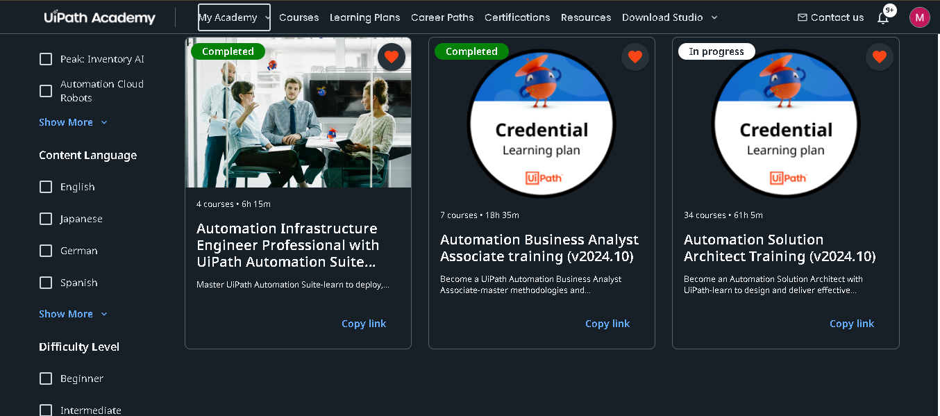Open the user profile avatar

(x=919, y=17)
